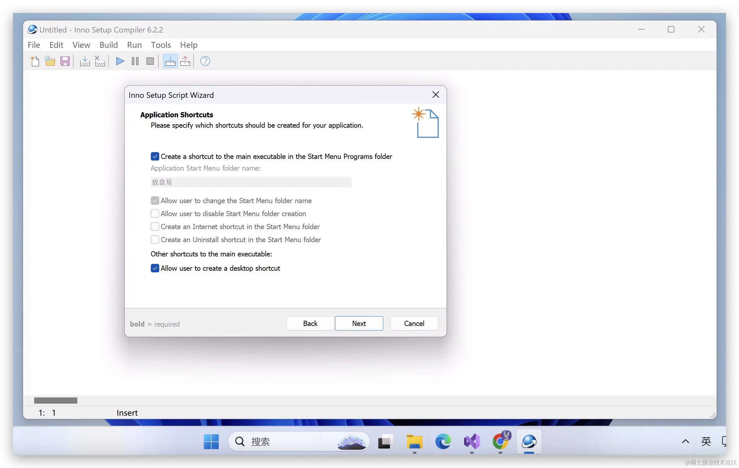Viewport: 739px width, 468px height.
Task: Maximize the Inno Setup Compiler window
Action: click(x=671, y=29)
